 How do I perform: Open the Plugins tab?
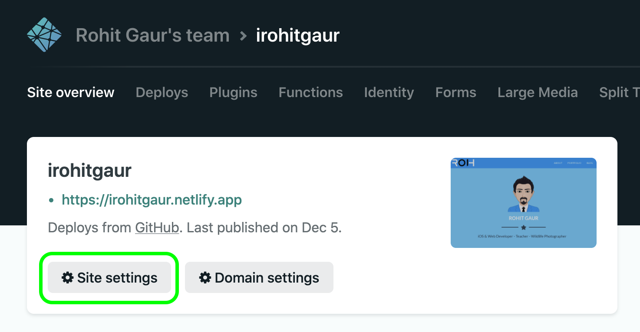click(x=233, y=92)
